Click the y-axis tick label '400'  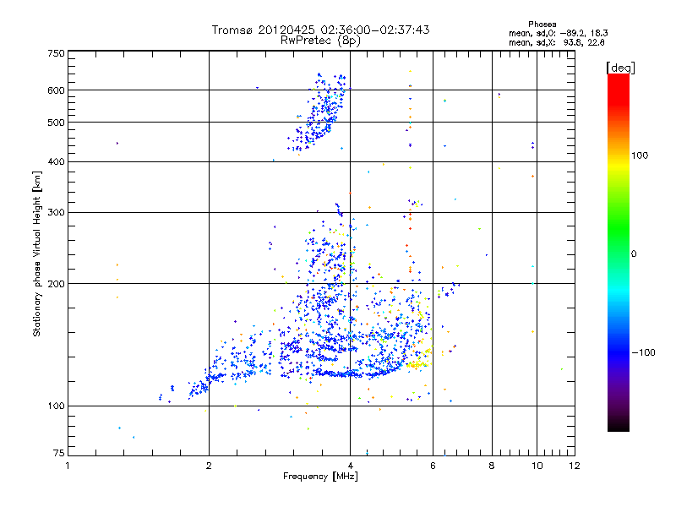click(56, 162)
